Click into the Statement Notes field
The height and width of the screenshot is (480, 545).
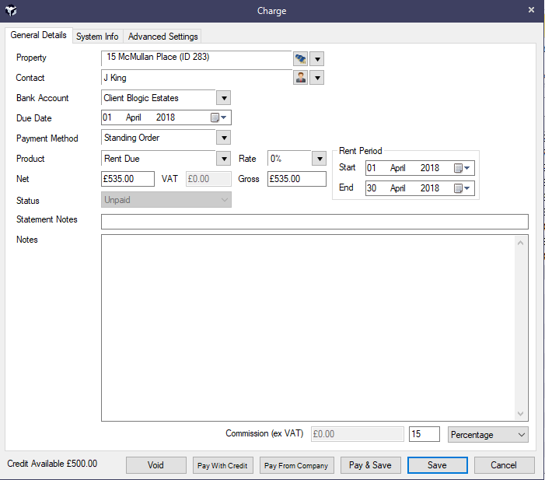(x=314, y=222)
